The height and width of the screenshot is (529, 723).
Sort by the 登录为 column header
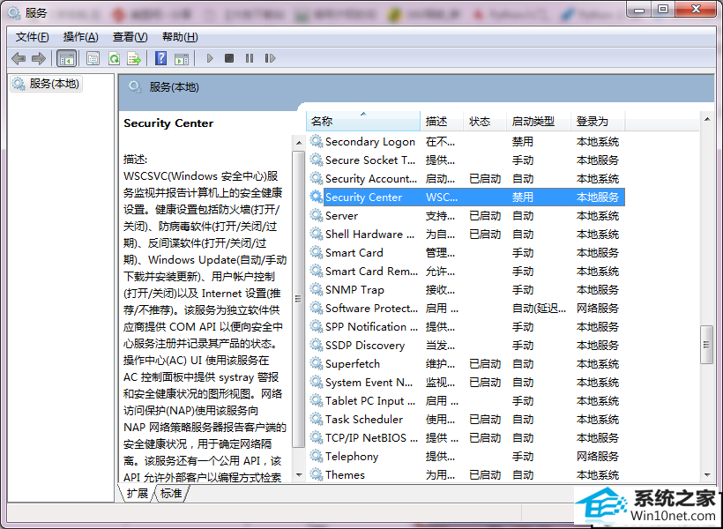[x=598, y=122]
